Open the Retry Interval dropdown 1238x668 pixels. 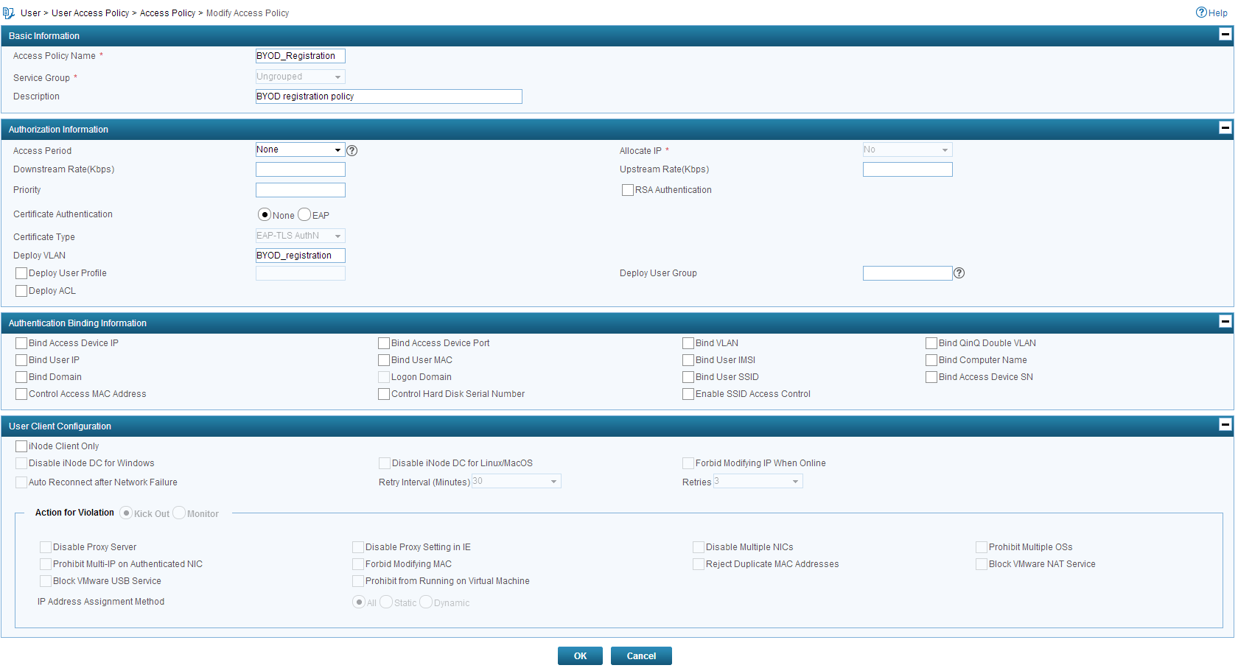click(553, 481)
